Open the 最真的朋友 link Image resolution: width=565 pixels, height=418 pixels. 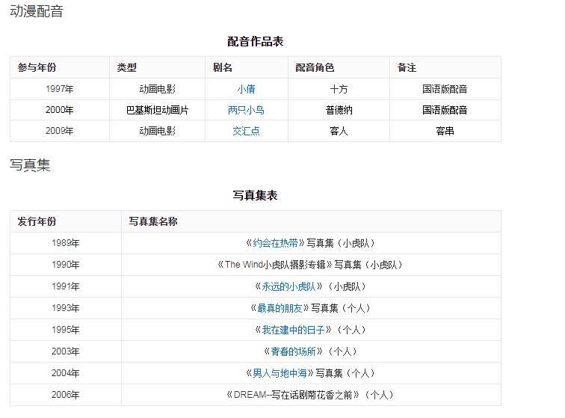click(281, 308)
